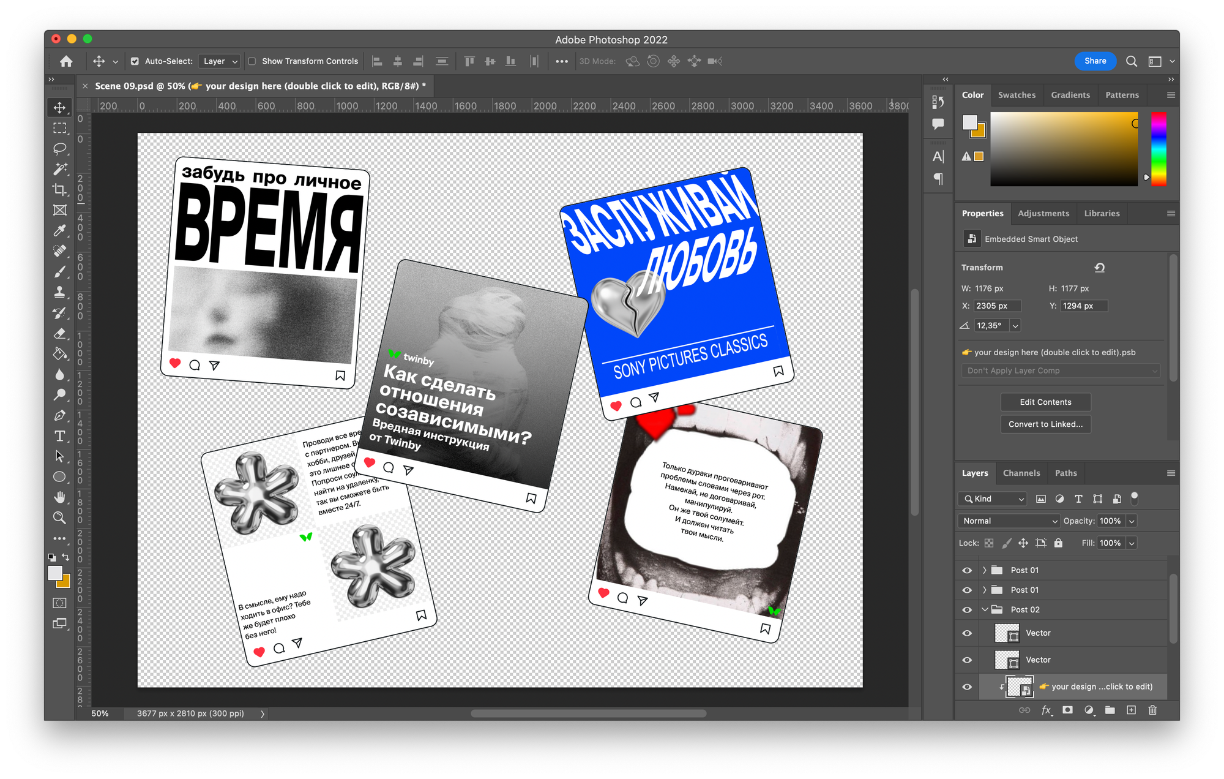
Task: Open the Auto-Select Layer dropdown
Action: click(x=219, y=61)
